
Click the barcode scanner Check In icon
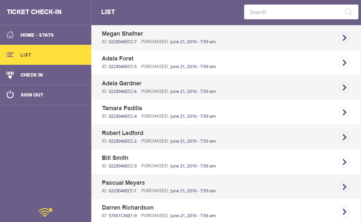pyautogui.click(x=10, y=75)
